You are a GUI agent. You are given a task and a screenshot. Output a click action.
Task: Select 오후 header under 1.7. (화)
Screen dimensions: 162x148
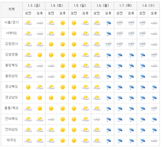point(131,13)
